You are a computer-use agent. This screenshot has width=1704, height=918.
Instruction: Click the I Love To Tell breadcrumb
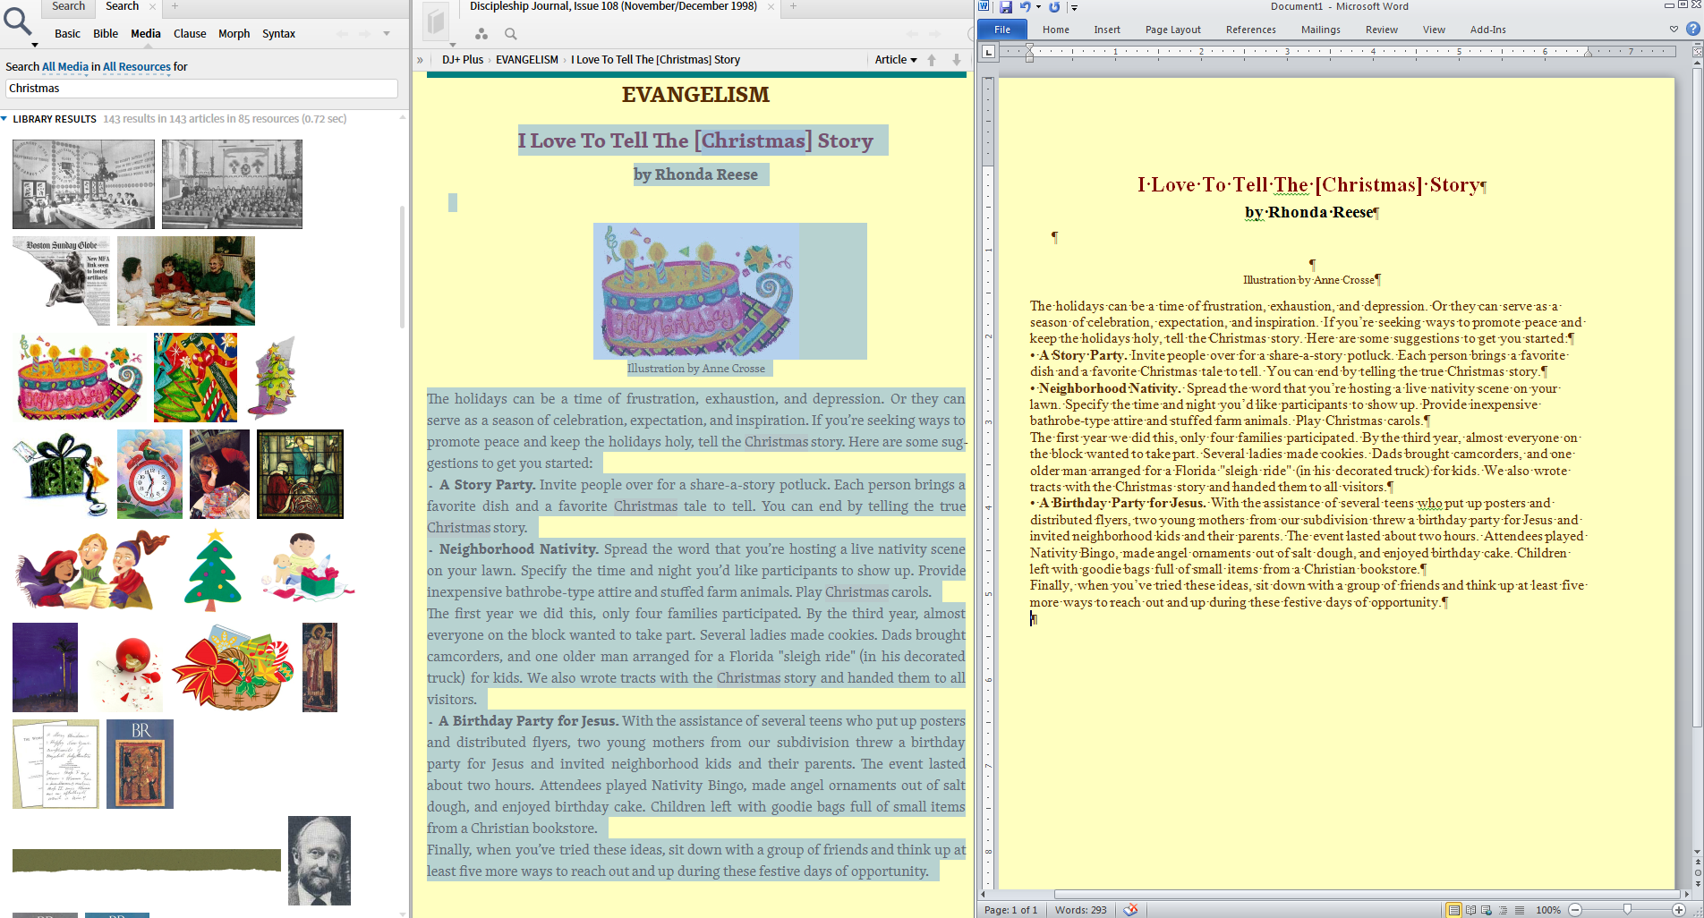coord(655,60)
